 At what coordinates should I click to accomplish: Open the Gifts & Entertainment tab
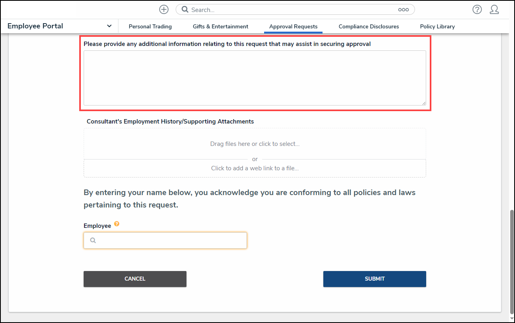click(x=220, y=26)
